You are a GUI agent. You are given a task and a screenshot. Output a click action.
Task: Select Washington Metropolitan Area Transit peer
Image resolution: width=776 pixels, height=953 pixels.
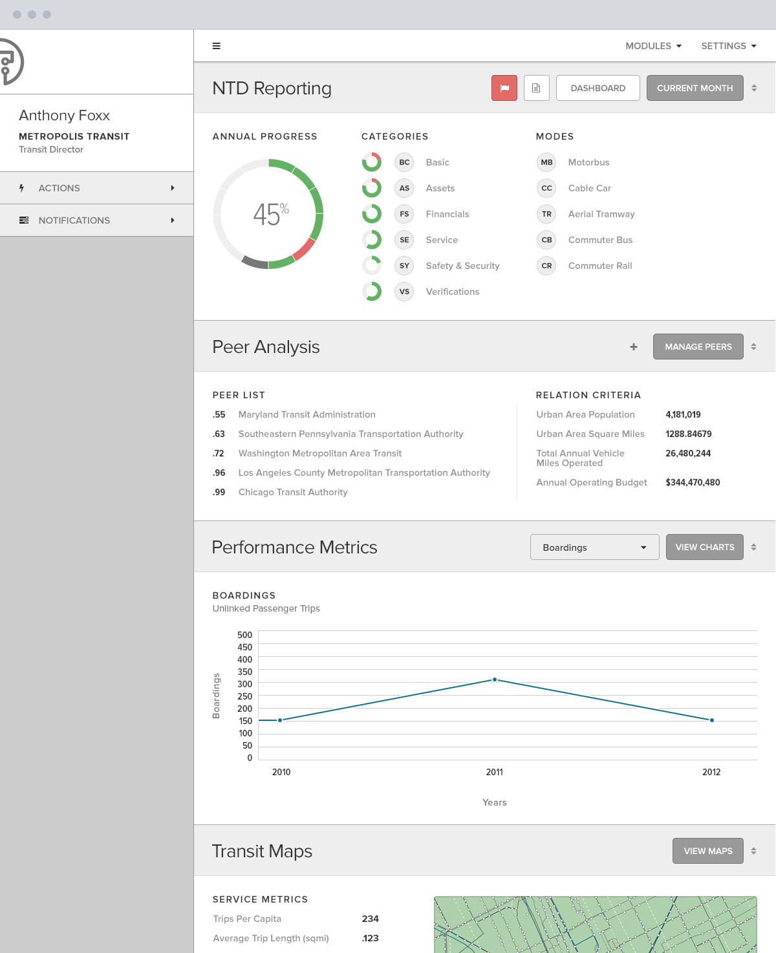pos(320,453)
